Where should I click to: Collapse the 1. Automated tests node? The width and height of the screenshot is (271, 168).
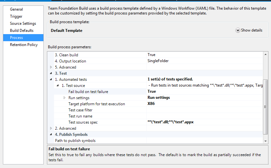coord(51,79)
